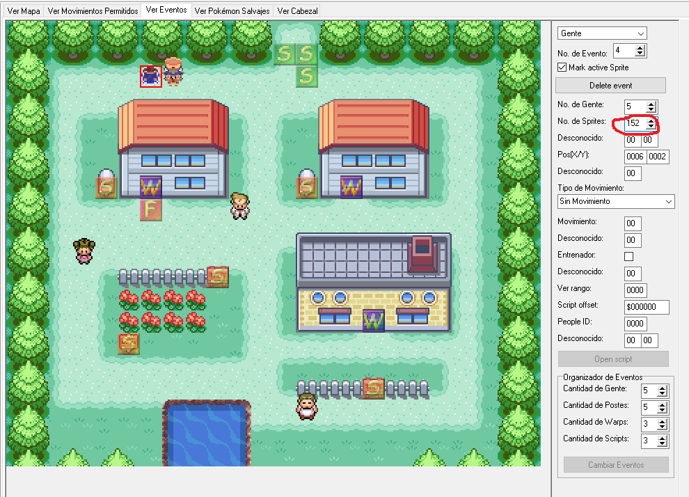Toggle the Entrenador checkbox

(x=629, y=256)
